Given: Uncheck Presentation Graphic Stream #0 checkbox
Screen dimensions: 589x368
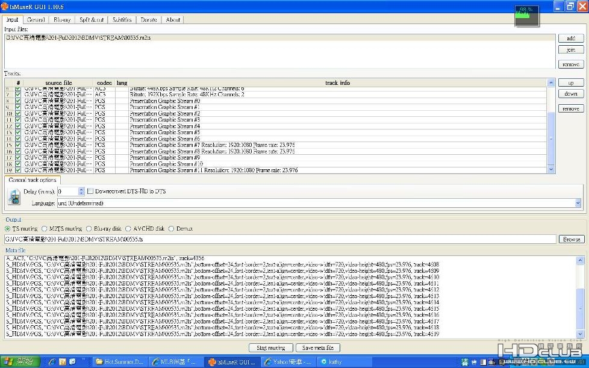Looking at the screenshot, I should click(18, 101).
